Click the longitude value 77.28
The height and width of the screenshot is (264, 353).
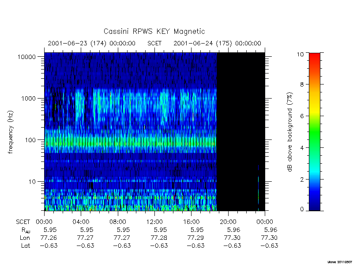(x=159, y=238)
